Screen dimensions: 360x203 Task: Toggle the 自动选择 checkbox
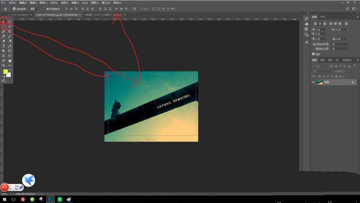tap(14, 8)
